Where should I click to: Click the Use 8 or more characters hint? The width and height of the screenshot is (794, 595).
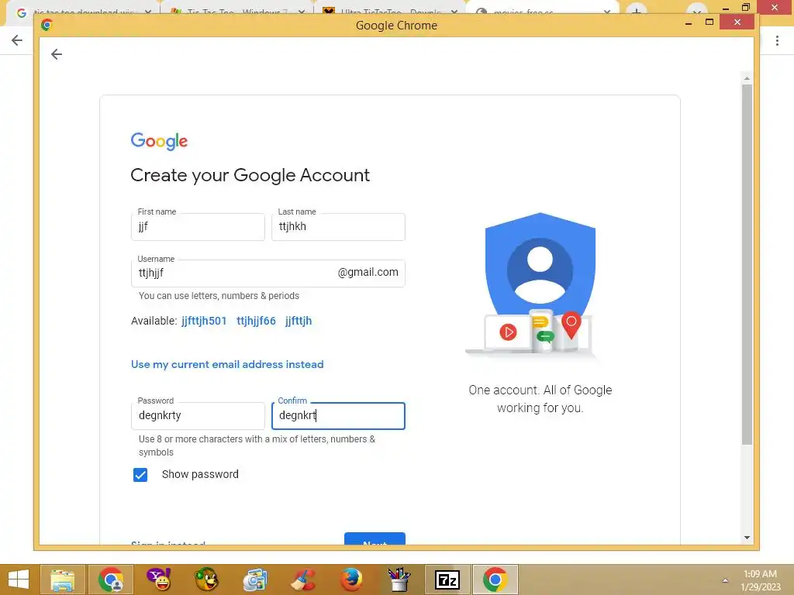point(257,445)
